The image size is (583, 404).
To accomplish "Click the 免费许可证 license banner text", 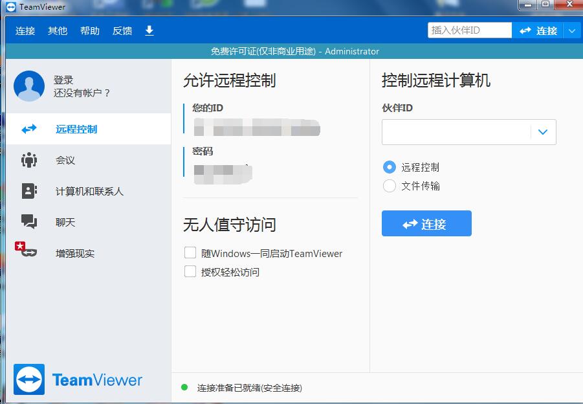I will tap(294, 51).
